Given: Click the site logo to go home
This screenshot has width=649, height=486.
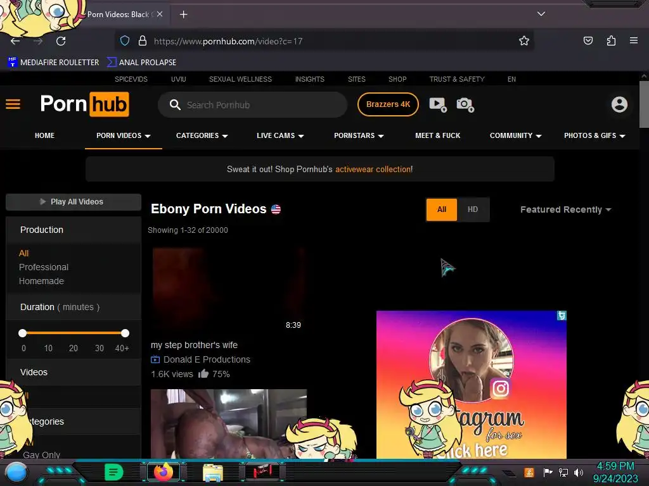Looking at the screenshot, I should 84,104.
